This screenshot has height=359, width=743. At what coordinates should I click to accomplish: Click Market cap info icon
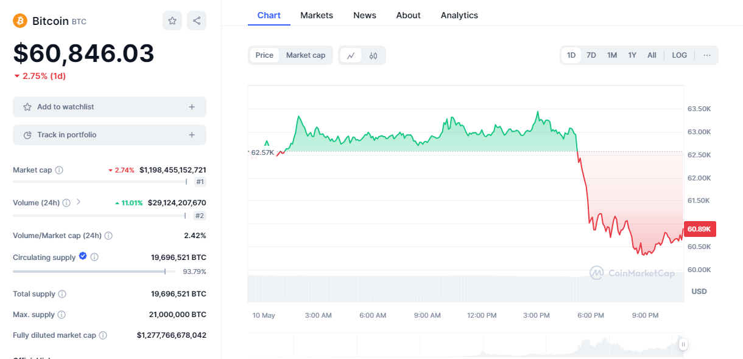click(59, 170)
